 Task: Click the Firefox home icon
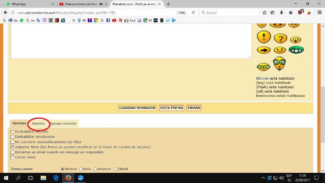pos(290,13)
